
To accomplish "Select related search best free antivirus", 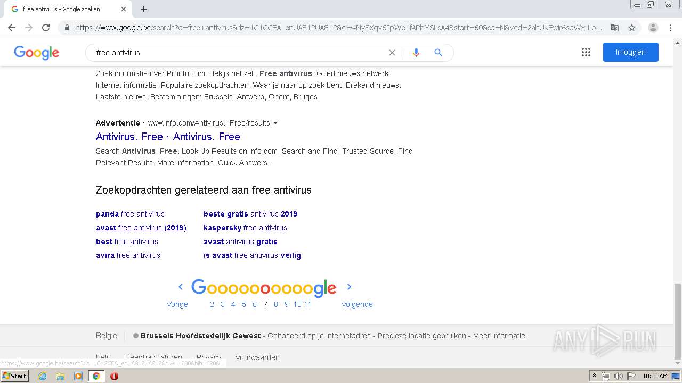I will [x=127, y=242].
